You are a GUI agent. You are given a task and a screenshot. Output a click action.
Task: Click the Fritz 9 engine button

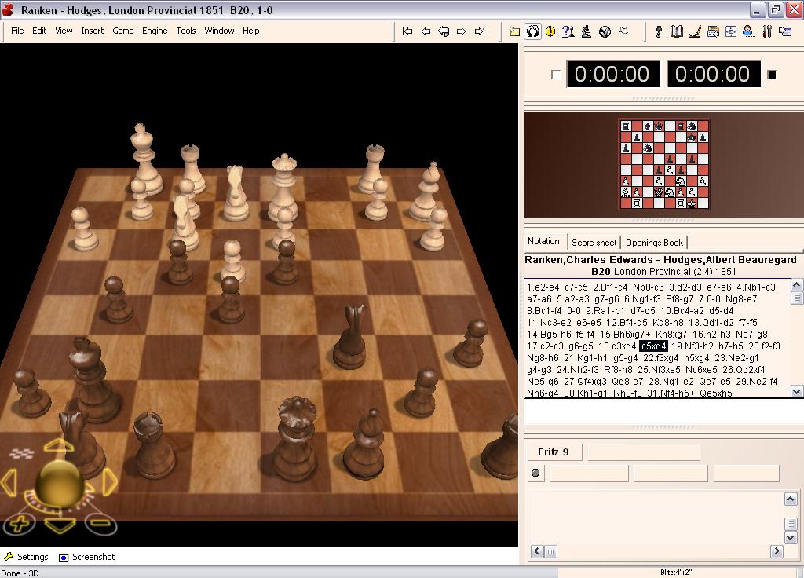(x=554, y=452)
